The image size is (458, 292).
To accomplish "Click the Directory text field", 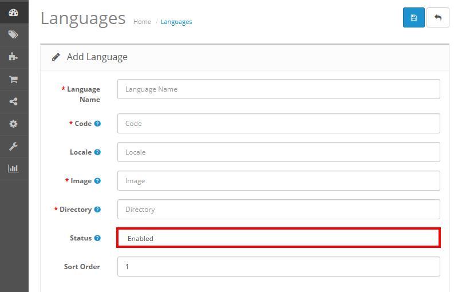I will 278,210.
